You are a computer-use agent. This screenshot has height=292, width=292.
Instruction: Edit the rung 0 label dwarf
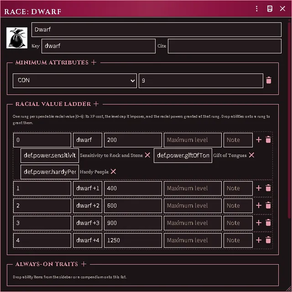(x=88, y=140)
